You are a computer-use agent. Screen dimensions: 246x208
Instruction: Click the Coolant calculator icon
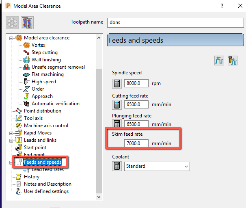(117, 166)
